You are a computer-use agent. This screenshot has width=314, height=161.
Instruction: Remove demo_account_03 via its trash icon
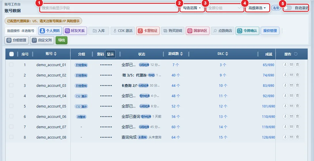(x=297, y=85)
